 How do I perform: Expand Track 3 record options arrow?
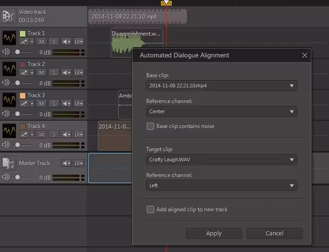[x=32, y=103]
